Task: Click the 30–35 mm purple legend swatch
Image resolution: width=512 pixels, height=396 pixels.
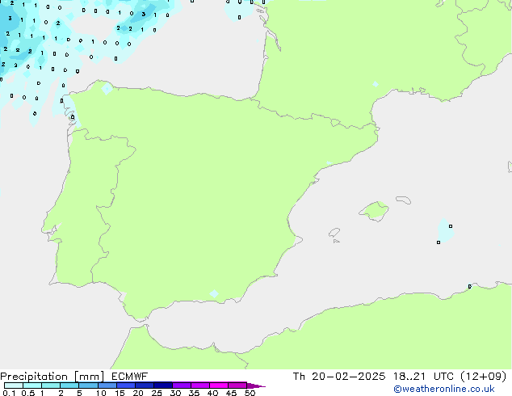Action: click(182, 385)
